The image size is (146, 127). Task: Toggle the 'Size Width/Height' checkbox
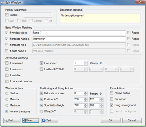click(41, 105)
